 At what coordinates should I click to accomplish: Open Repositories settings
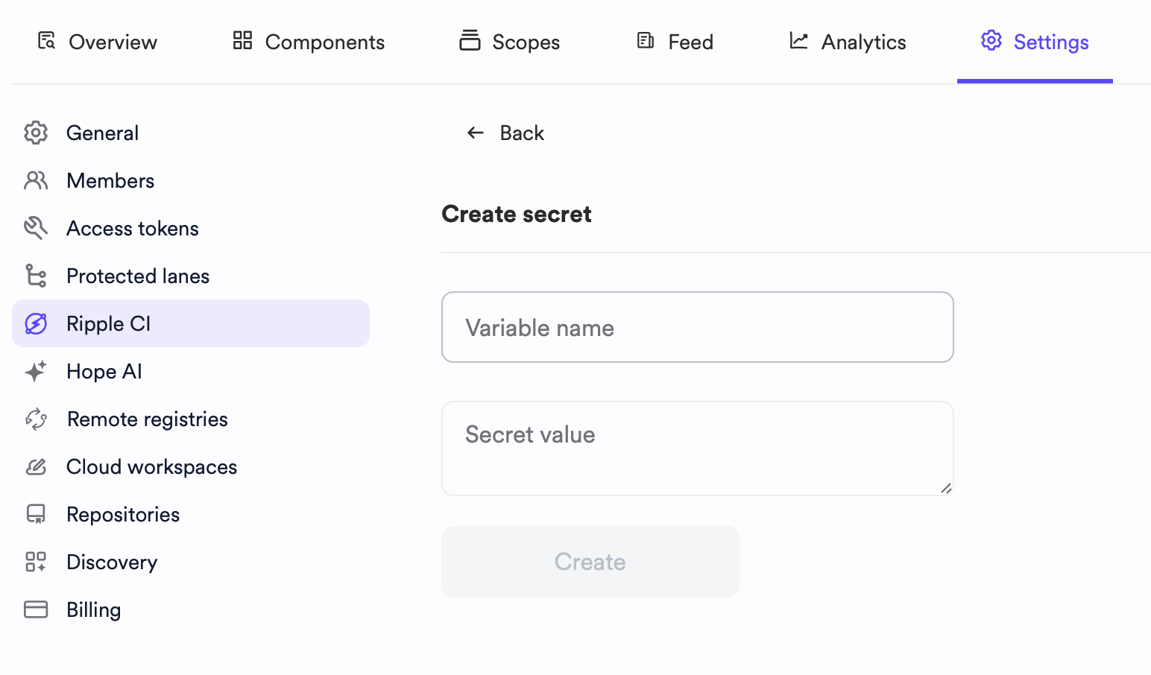(x=191, y=514)
